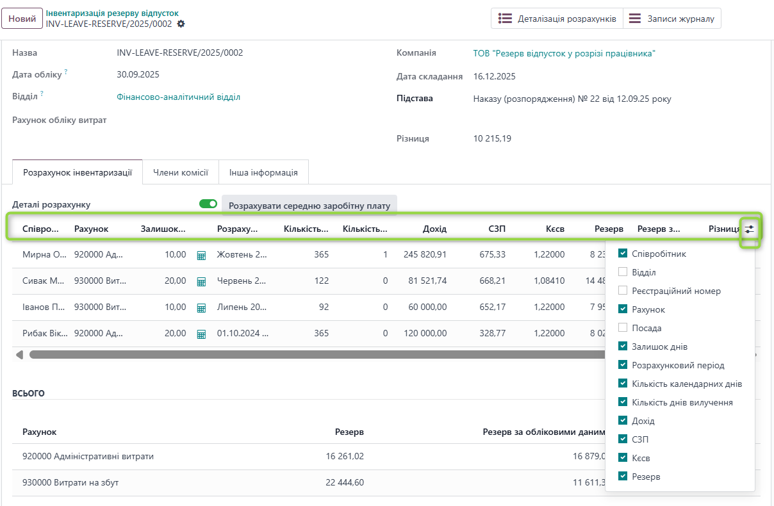
Task: Toggle off Деталі розрахунку switch
Action: pos(208,204)
